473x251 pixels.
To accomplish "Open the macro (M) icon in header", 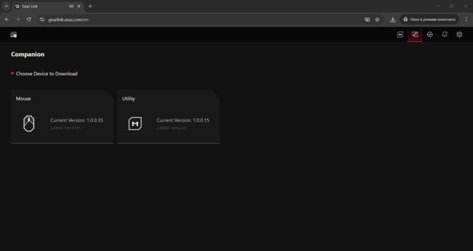I will coord(400,35).
